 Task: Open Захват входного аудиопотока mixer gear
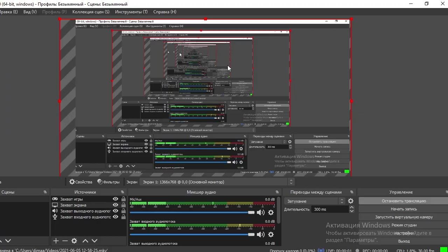(x=271, y=234)
